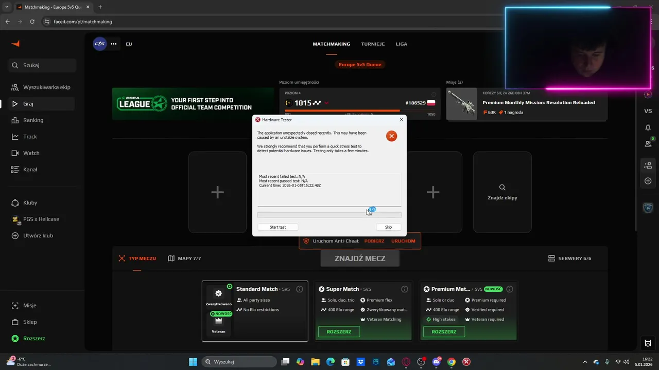Click Skip in Hardware Tester dialog
Viewport: 659px width, 370px height.
click(x=388, y=227)
